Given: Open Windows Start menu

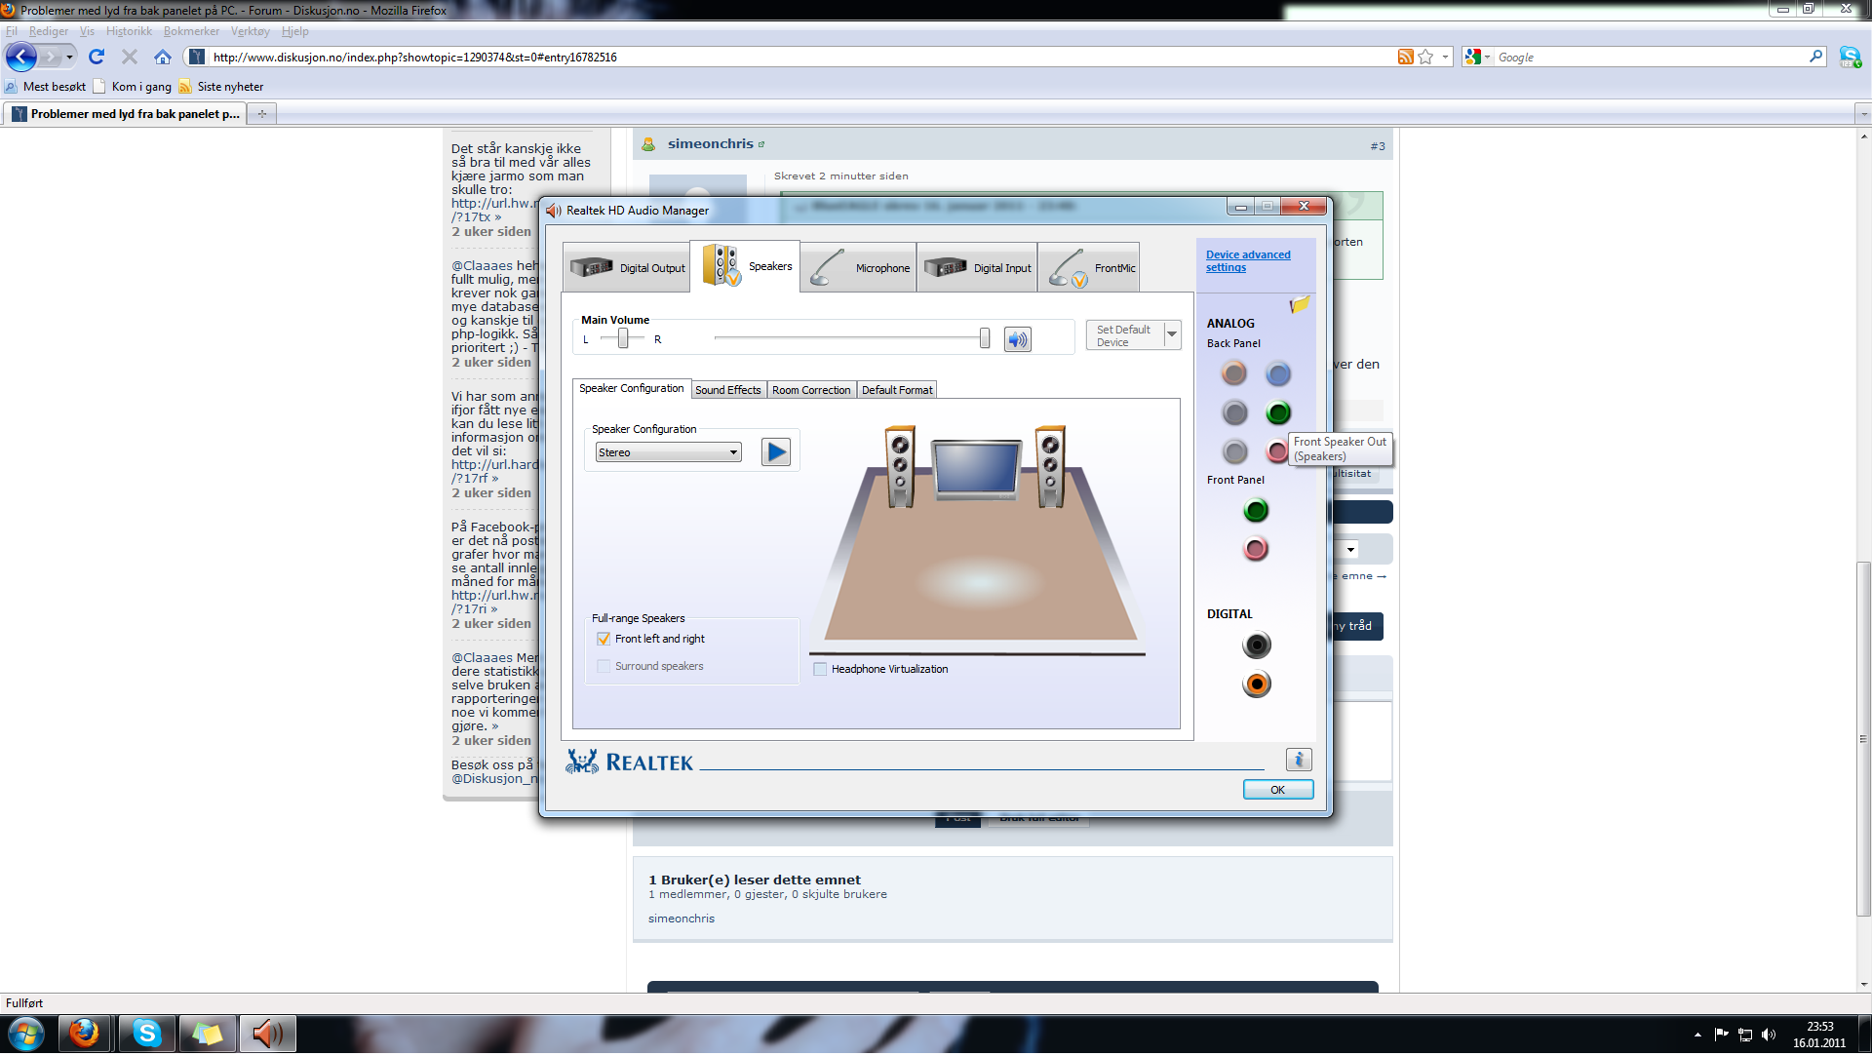Looking at the screenshot, I should tap(26, 1033).
